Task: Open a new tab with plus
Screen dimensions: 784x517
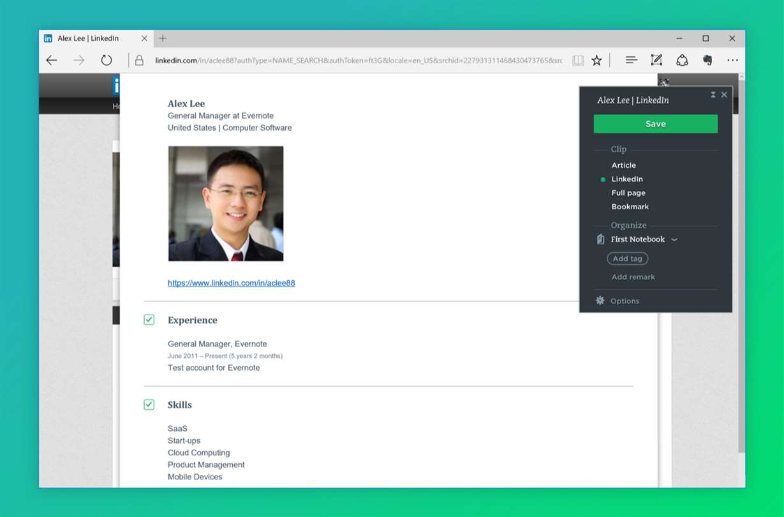Action: click(163, 38)
